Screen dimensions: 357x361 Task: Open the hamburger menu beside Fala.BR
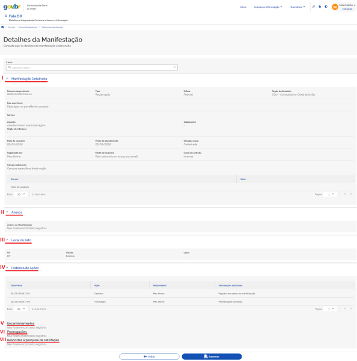(6, 16)
